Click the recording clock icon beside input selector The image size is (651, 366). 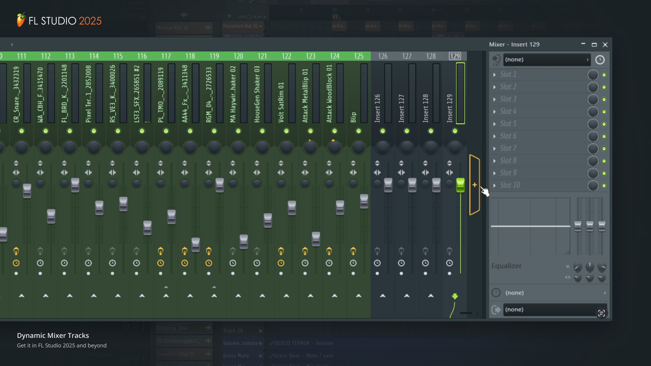tap(600, 60)
